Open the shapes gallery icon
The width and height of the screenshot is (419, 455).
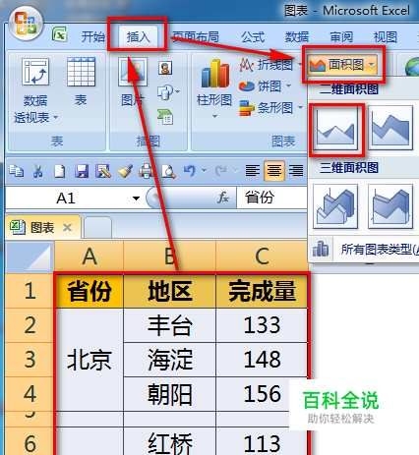[x=165, y=92]
